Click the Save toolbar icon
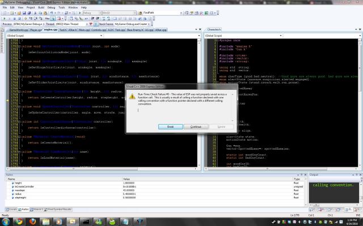The height and width of the screenshot is (226, 363). click(24, 12)
